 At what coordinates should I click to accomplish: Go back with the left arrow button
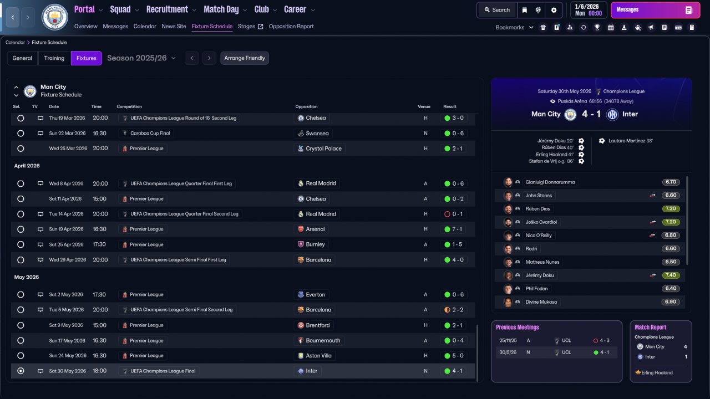pyautogui.click(x=13, y=18)
